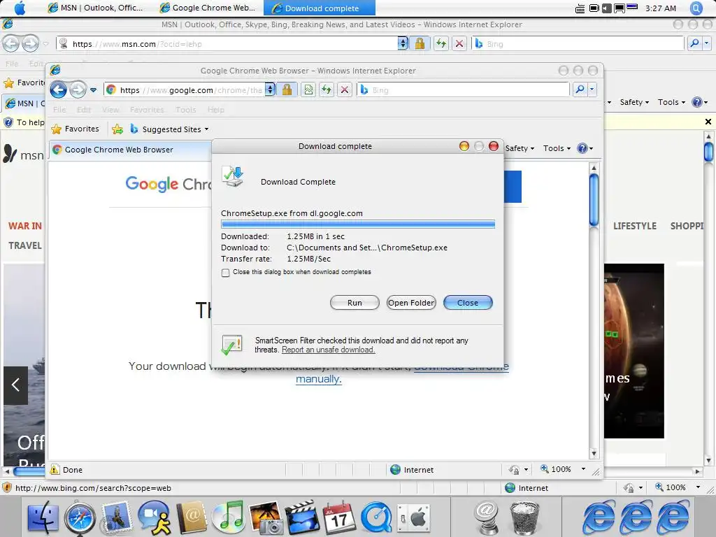
Task: Close the MSN information bar with X
Action: click(708, 122)
